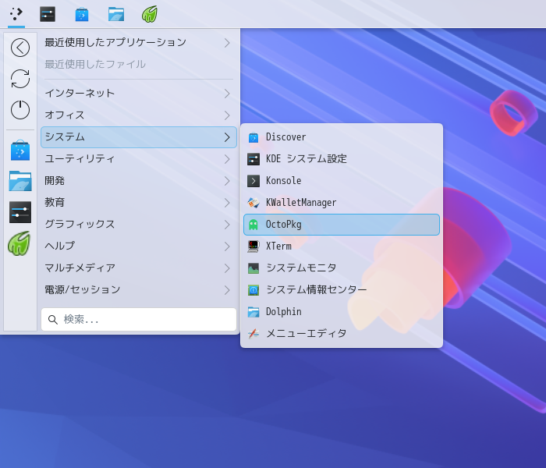Open the マルチメディア menu category
The width and height of the screenshot is (546, 468).
point(139,268)
